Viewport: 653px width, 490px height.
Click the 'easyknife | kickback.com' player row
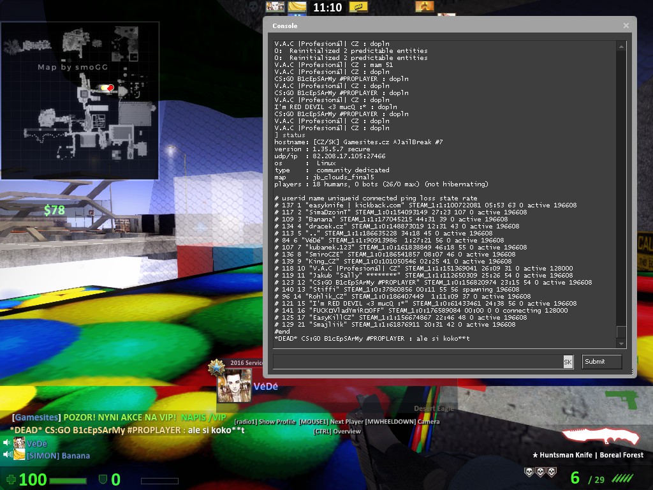click(x=425, y=205)
